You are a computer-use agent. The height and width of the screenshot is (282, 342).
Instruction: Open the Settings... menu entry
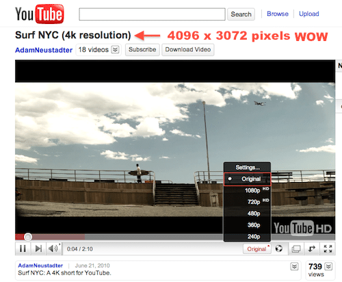pos(248,168)
